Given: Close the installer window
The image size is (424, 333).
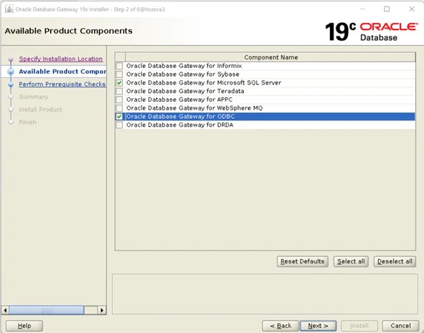Looking at the screenshot, I should tap(412, 9).
